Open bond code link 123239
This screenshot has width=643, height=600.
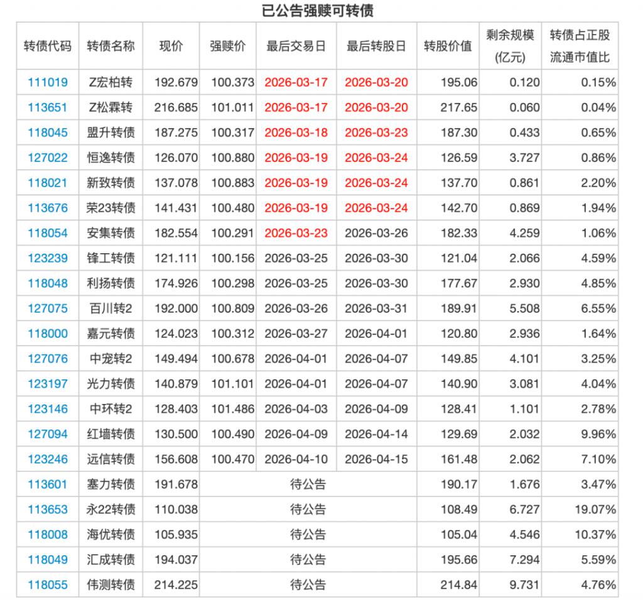click(48, 258)
